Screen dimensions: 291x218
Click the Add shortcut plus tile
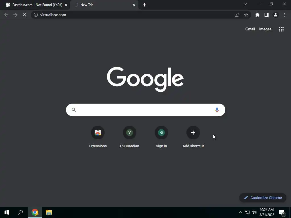193,137
